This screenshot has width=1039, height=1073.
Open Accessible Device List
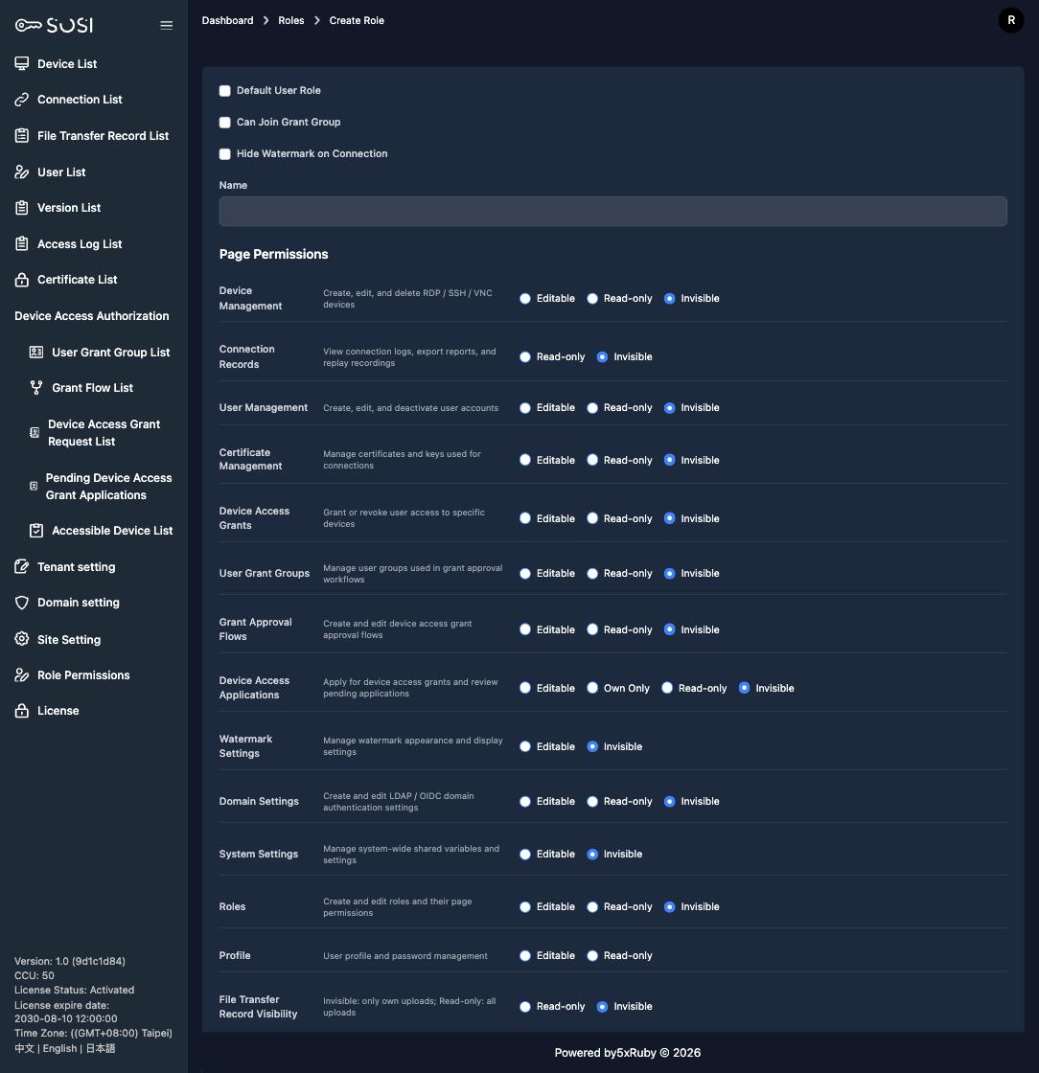(x=112, y=531)
